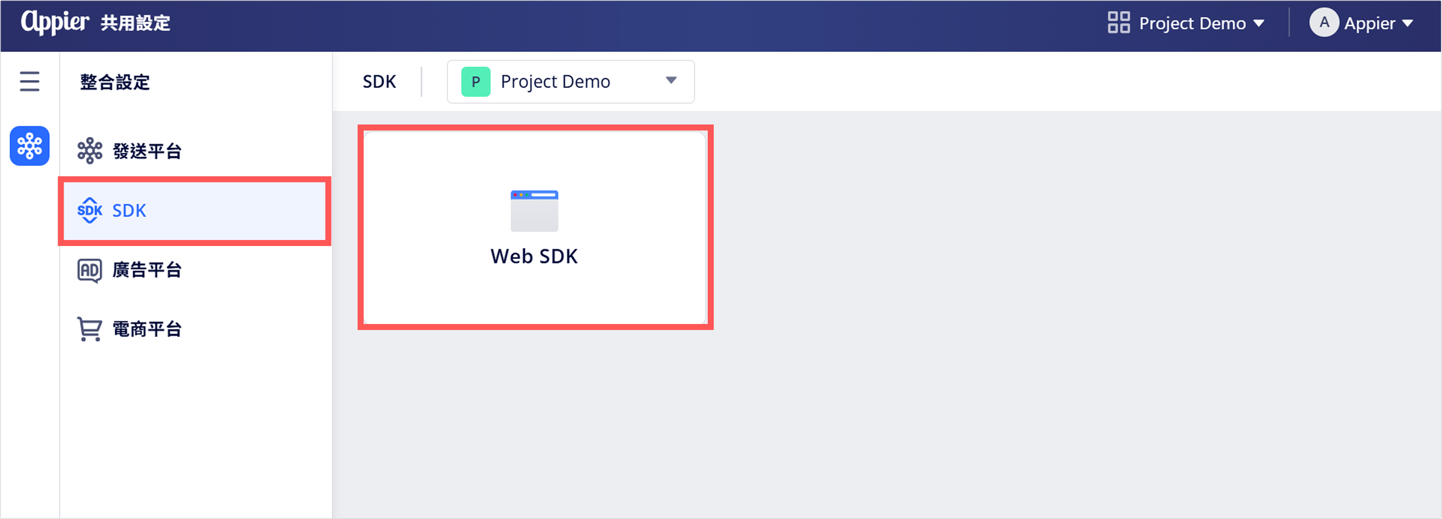
Task: Click the user avatar A circle
Action: click(1324, 23)
